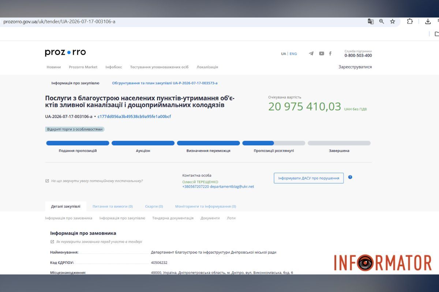The width and height of the screenshot is (439, 292).
Task: Open Обгрунтування та план закупівлі link
Action: click(x=165, y=83)
